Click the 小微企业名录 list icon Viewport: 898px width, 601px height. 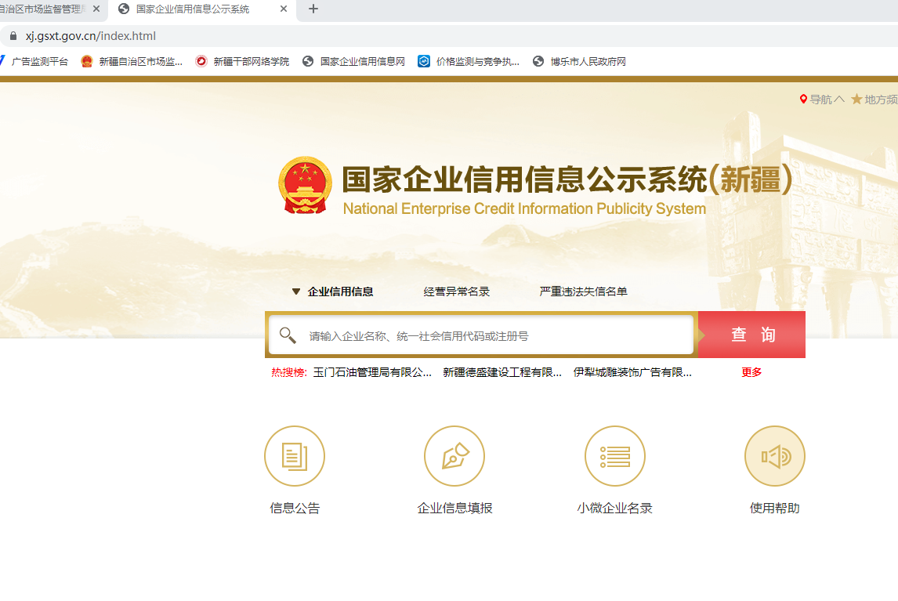pyautogui.click(x=615, y=456)
